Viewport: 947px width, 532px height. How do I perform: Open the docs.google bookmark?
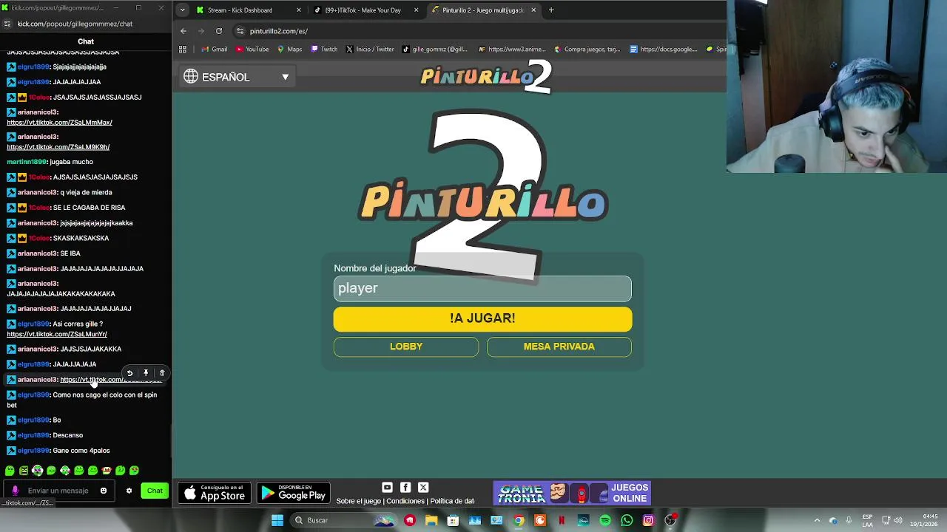664,50
